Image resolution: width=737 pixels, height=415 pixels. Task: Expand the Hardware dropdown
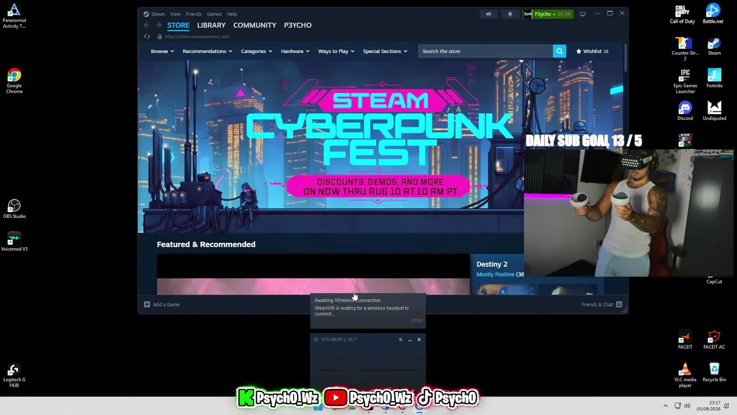coord(295,51)
